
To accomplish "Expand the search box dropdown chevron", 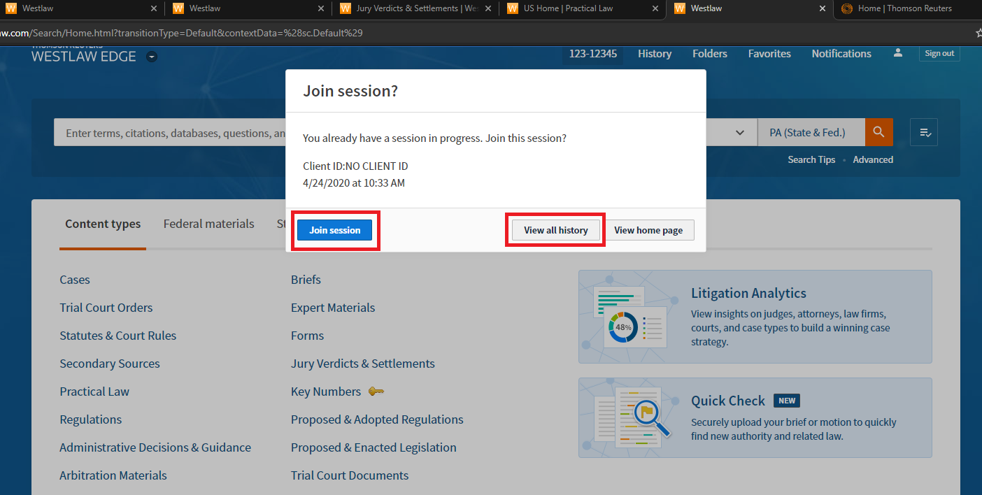I will 740,133.
